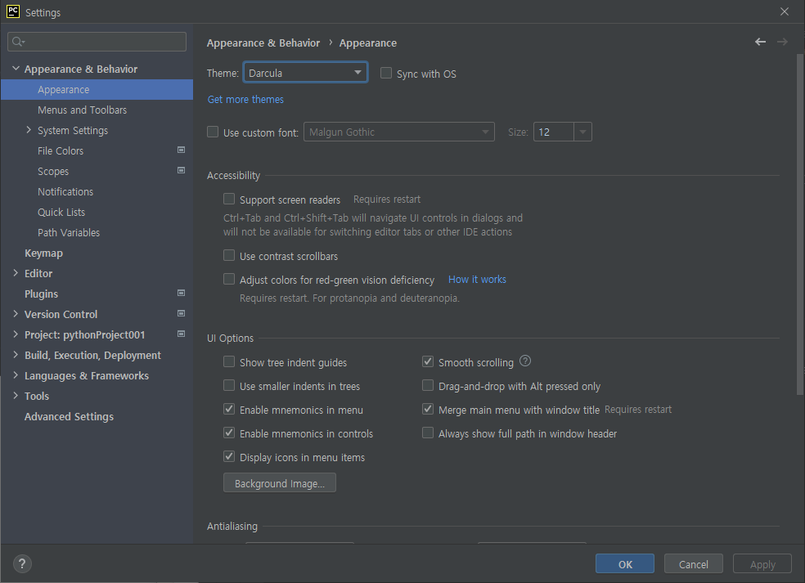Enable Use smaller indents in trees
The width and height of the screenshot is (805, 583).
point(229,385)
